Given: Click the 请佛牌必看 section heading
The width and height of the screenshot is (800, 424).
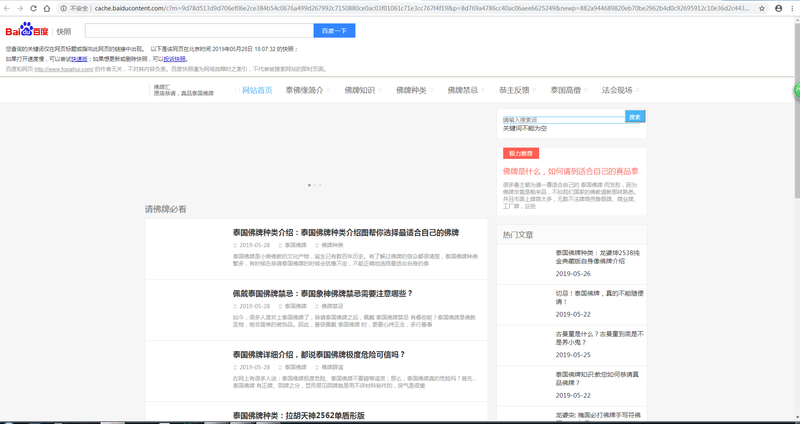Looking at the screenshot, I should (x=166, y=209).
